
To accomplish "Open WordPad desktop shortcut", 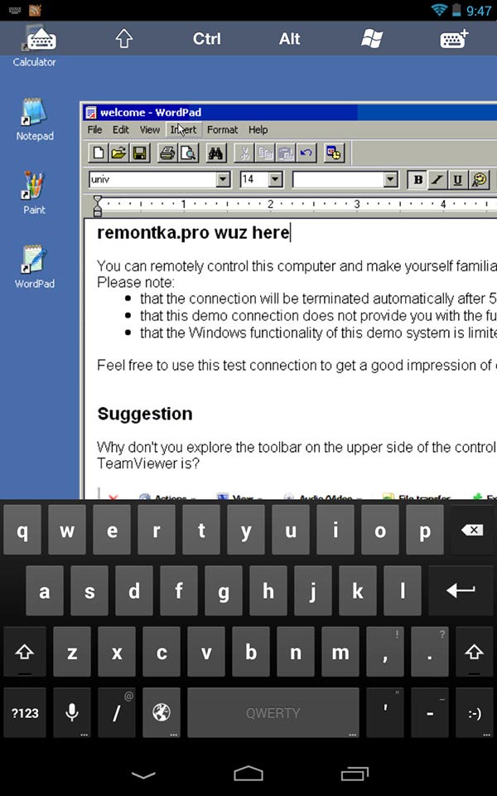I will 35,267.
